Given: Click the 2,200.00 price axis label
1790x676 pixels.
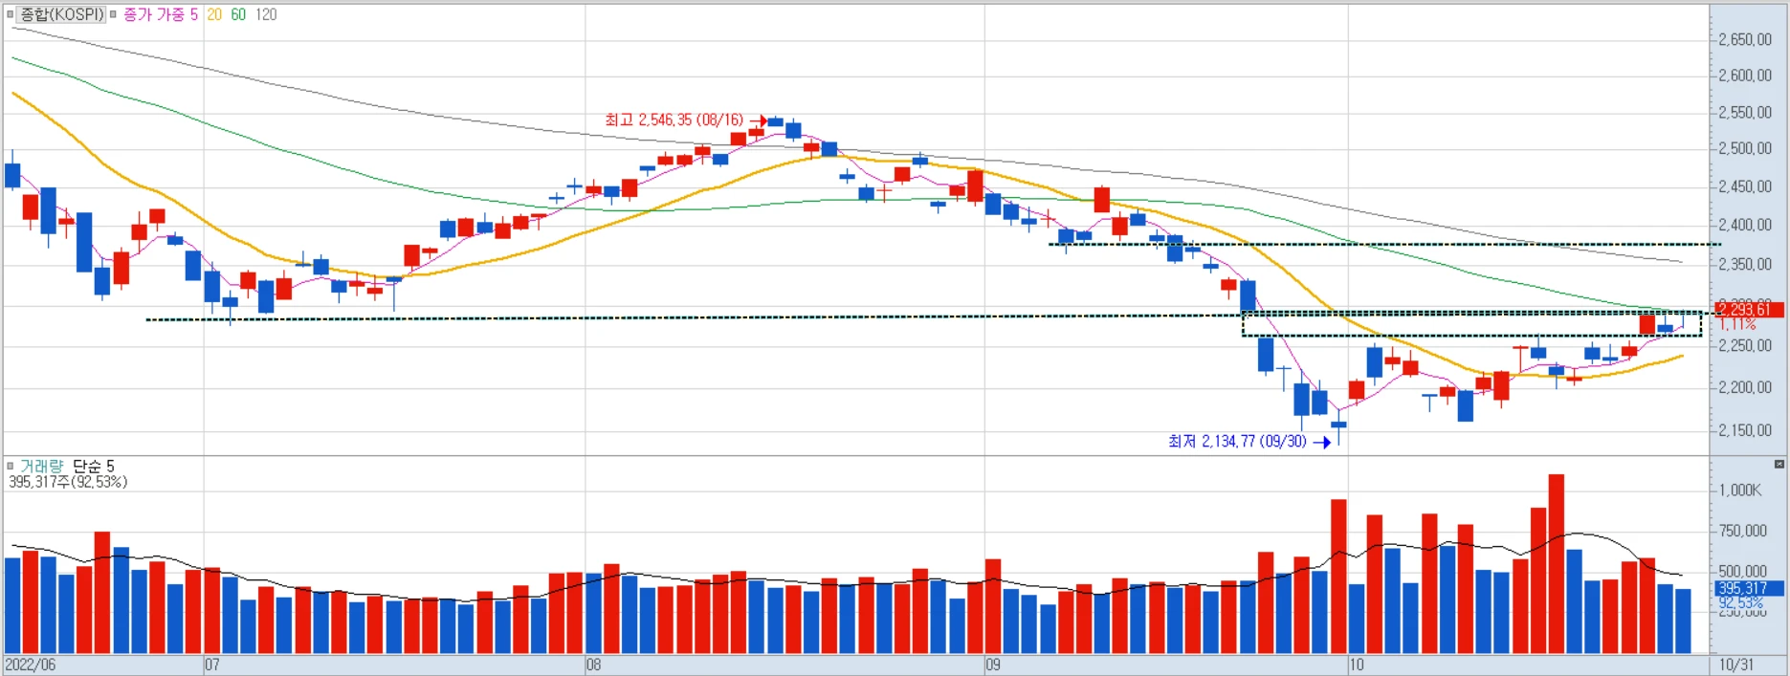Looking at the screenshot, I should tap(1745, 387).
